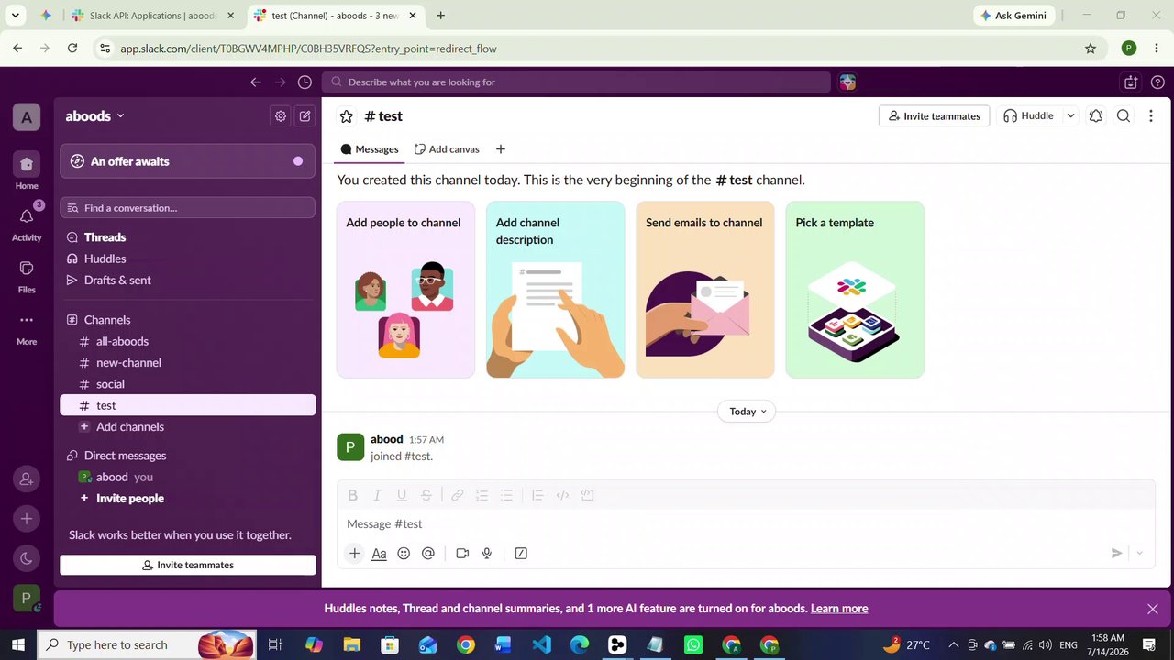Open the Today date jump dropdown
Viewport: 1174px width, 660px height.
point(747,412)
